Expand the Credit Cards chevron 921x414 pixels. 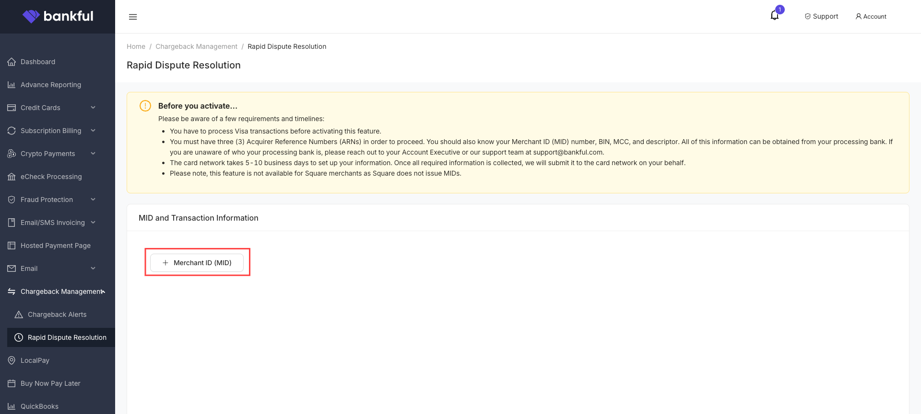click(x=93, y=107)
